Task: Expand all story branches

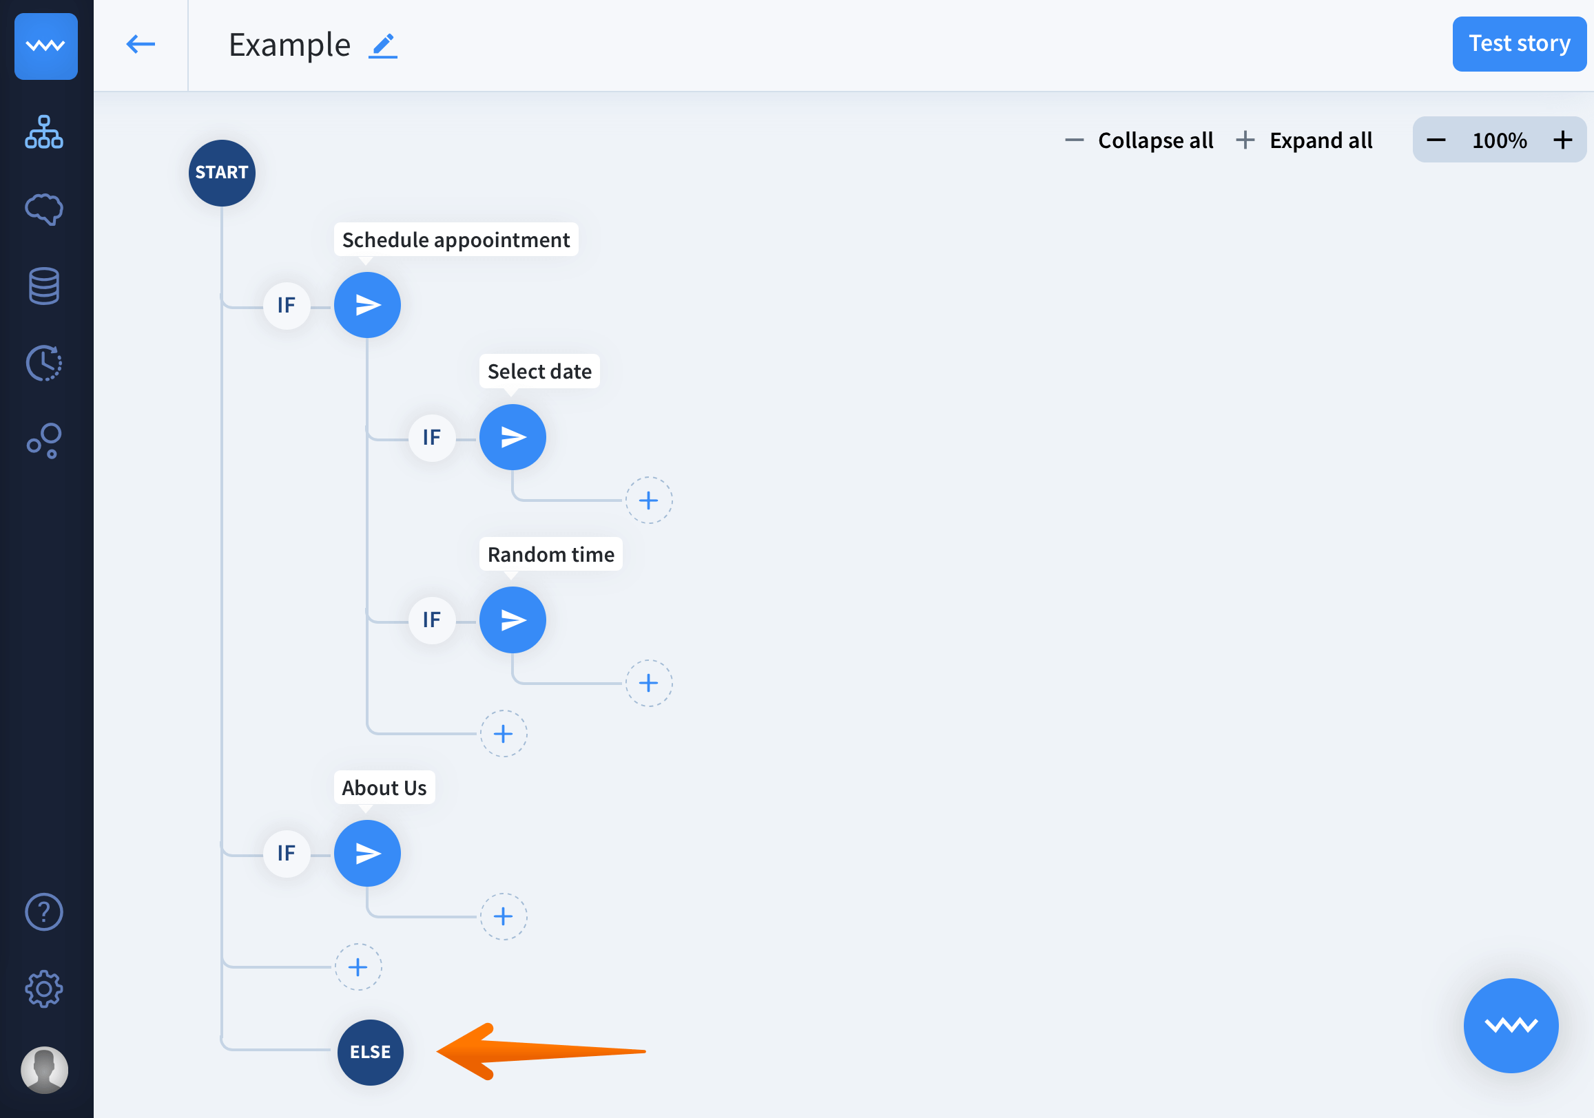Action: [1305, 140]
